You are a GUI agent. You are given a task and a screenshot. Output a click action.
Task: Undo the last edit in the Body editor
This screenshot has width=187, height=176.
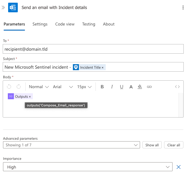[x=9, y=87]
